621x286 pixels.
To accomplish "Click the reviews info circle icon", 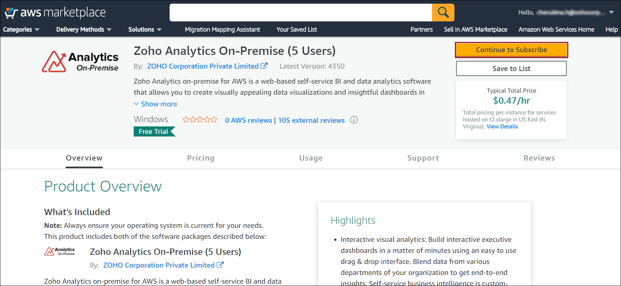I will coord(354,120).
